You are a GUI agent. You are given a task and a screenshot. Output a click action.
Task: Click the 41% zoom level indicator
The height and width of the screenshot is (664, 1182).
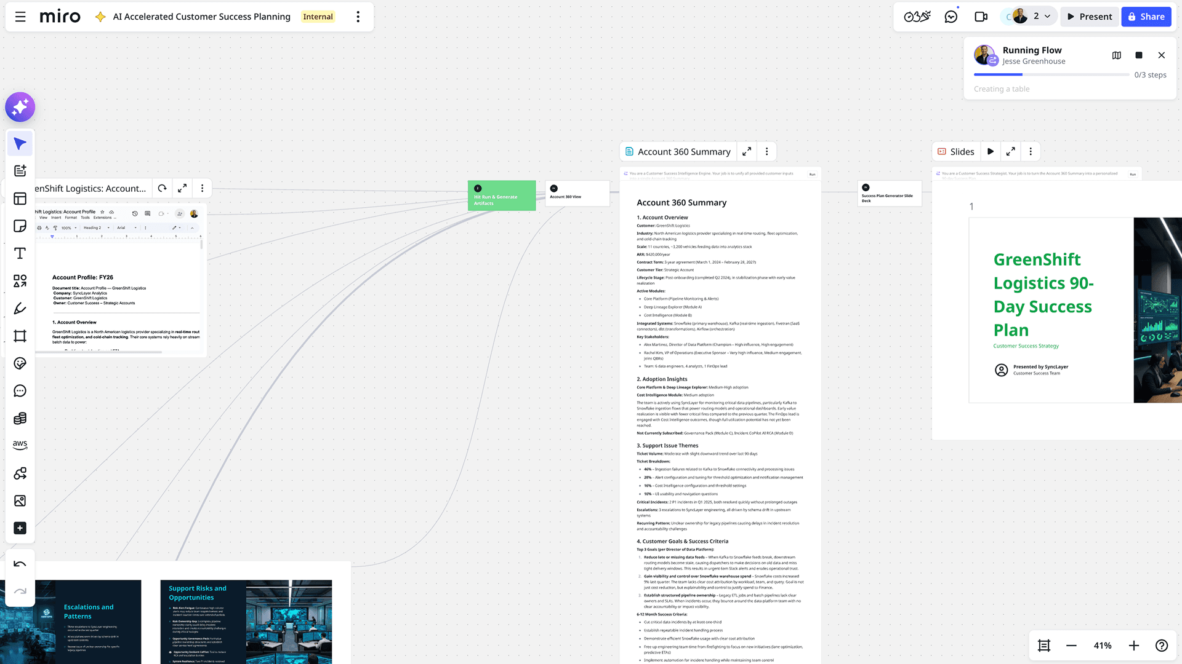(x=1102, y=646)
